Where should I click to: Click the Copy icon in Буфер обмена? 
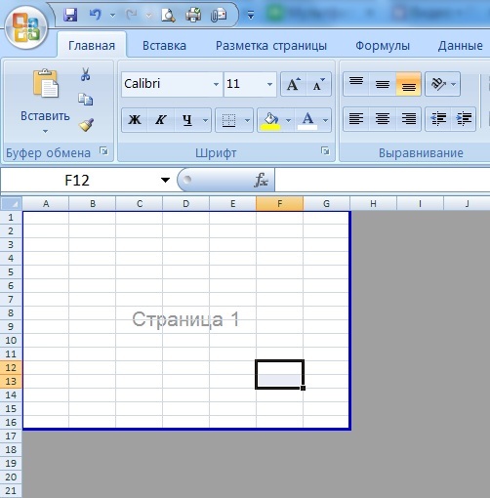[86, 100]
